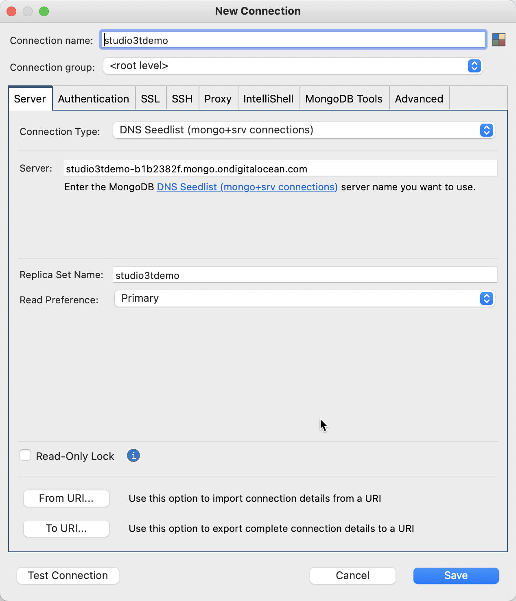516x601 pixels.
Task: Enable the Read-Only Lock checkbox
Action: click(x=25, y=455)
